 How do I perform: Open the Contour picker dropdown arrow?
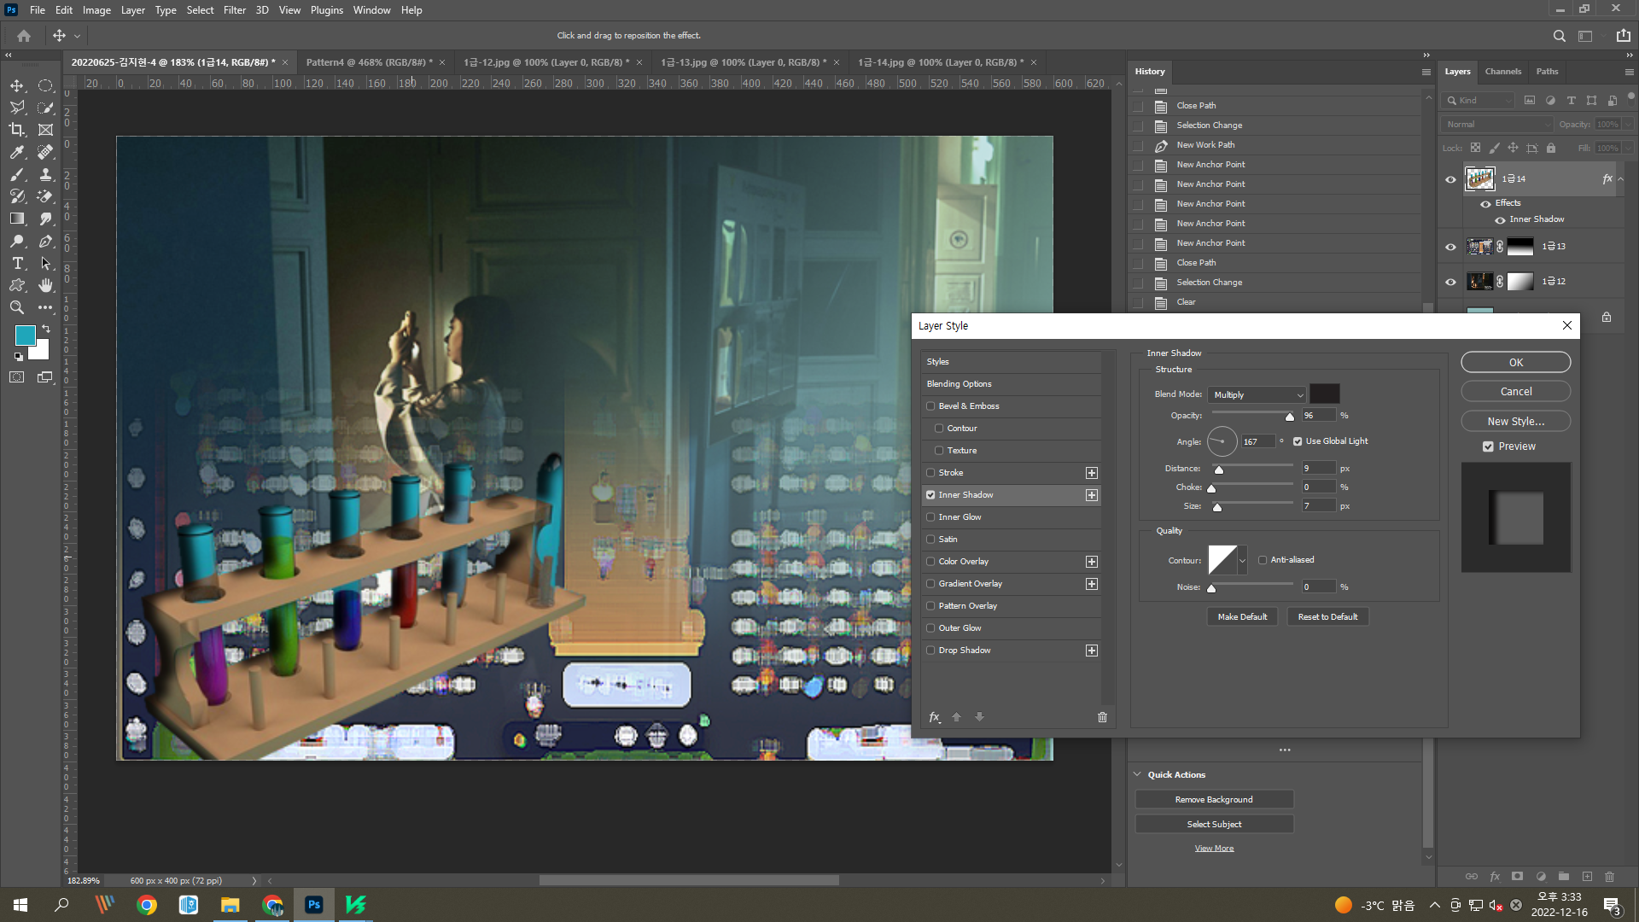pyautogui.click(x=1242, y=561)
